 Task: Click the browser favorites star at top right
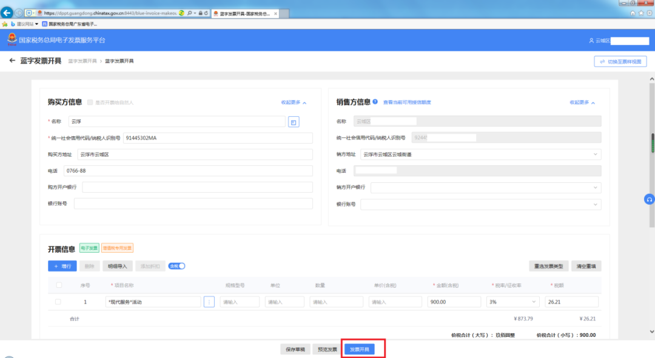641,13
